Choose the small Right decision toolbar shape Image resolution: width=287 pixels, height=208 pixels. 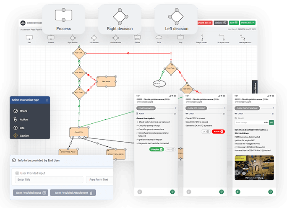[73, 38]
